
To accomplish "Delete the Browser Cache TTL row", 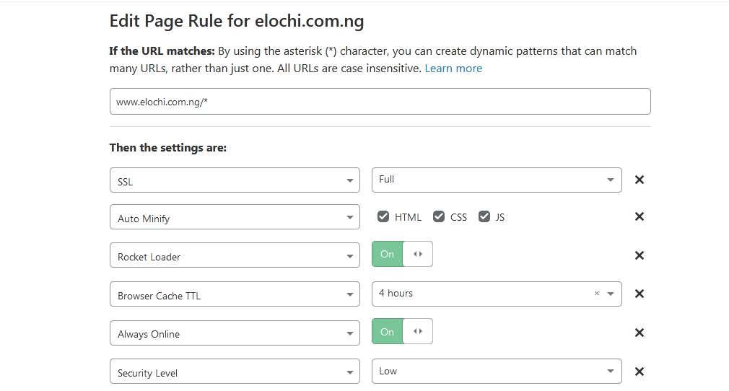I will point(639,294).
